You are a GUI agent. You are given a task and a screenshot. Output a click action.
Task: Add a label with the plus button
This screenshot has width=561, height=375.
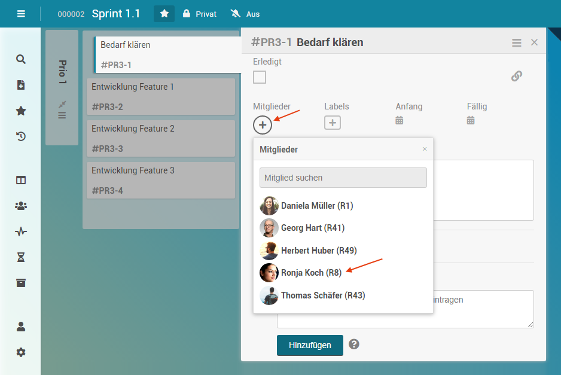point(333,123)
